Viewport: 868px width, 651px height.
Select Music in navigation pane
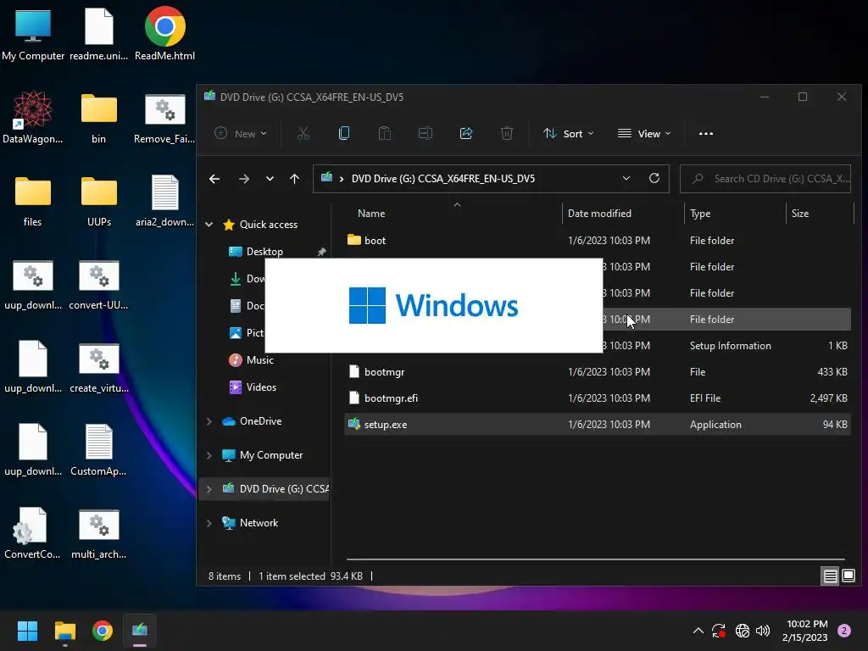tap(260, 359)
